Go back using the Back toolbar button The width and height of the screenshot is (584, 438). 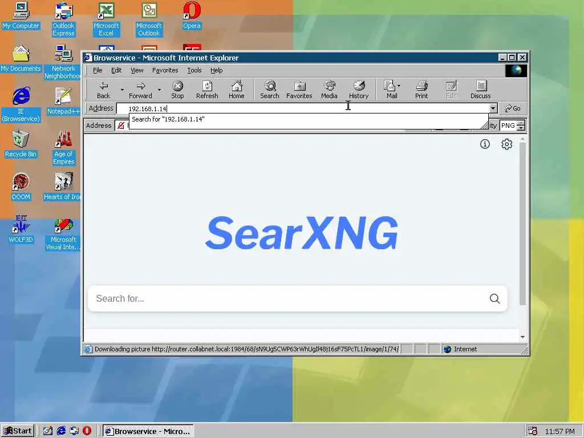tap(104, 90)
